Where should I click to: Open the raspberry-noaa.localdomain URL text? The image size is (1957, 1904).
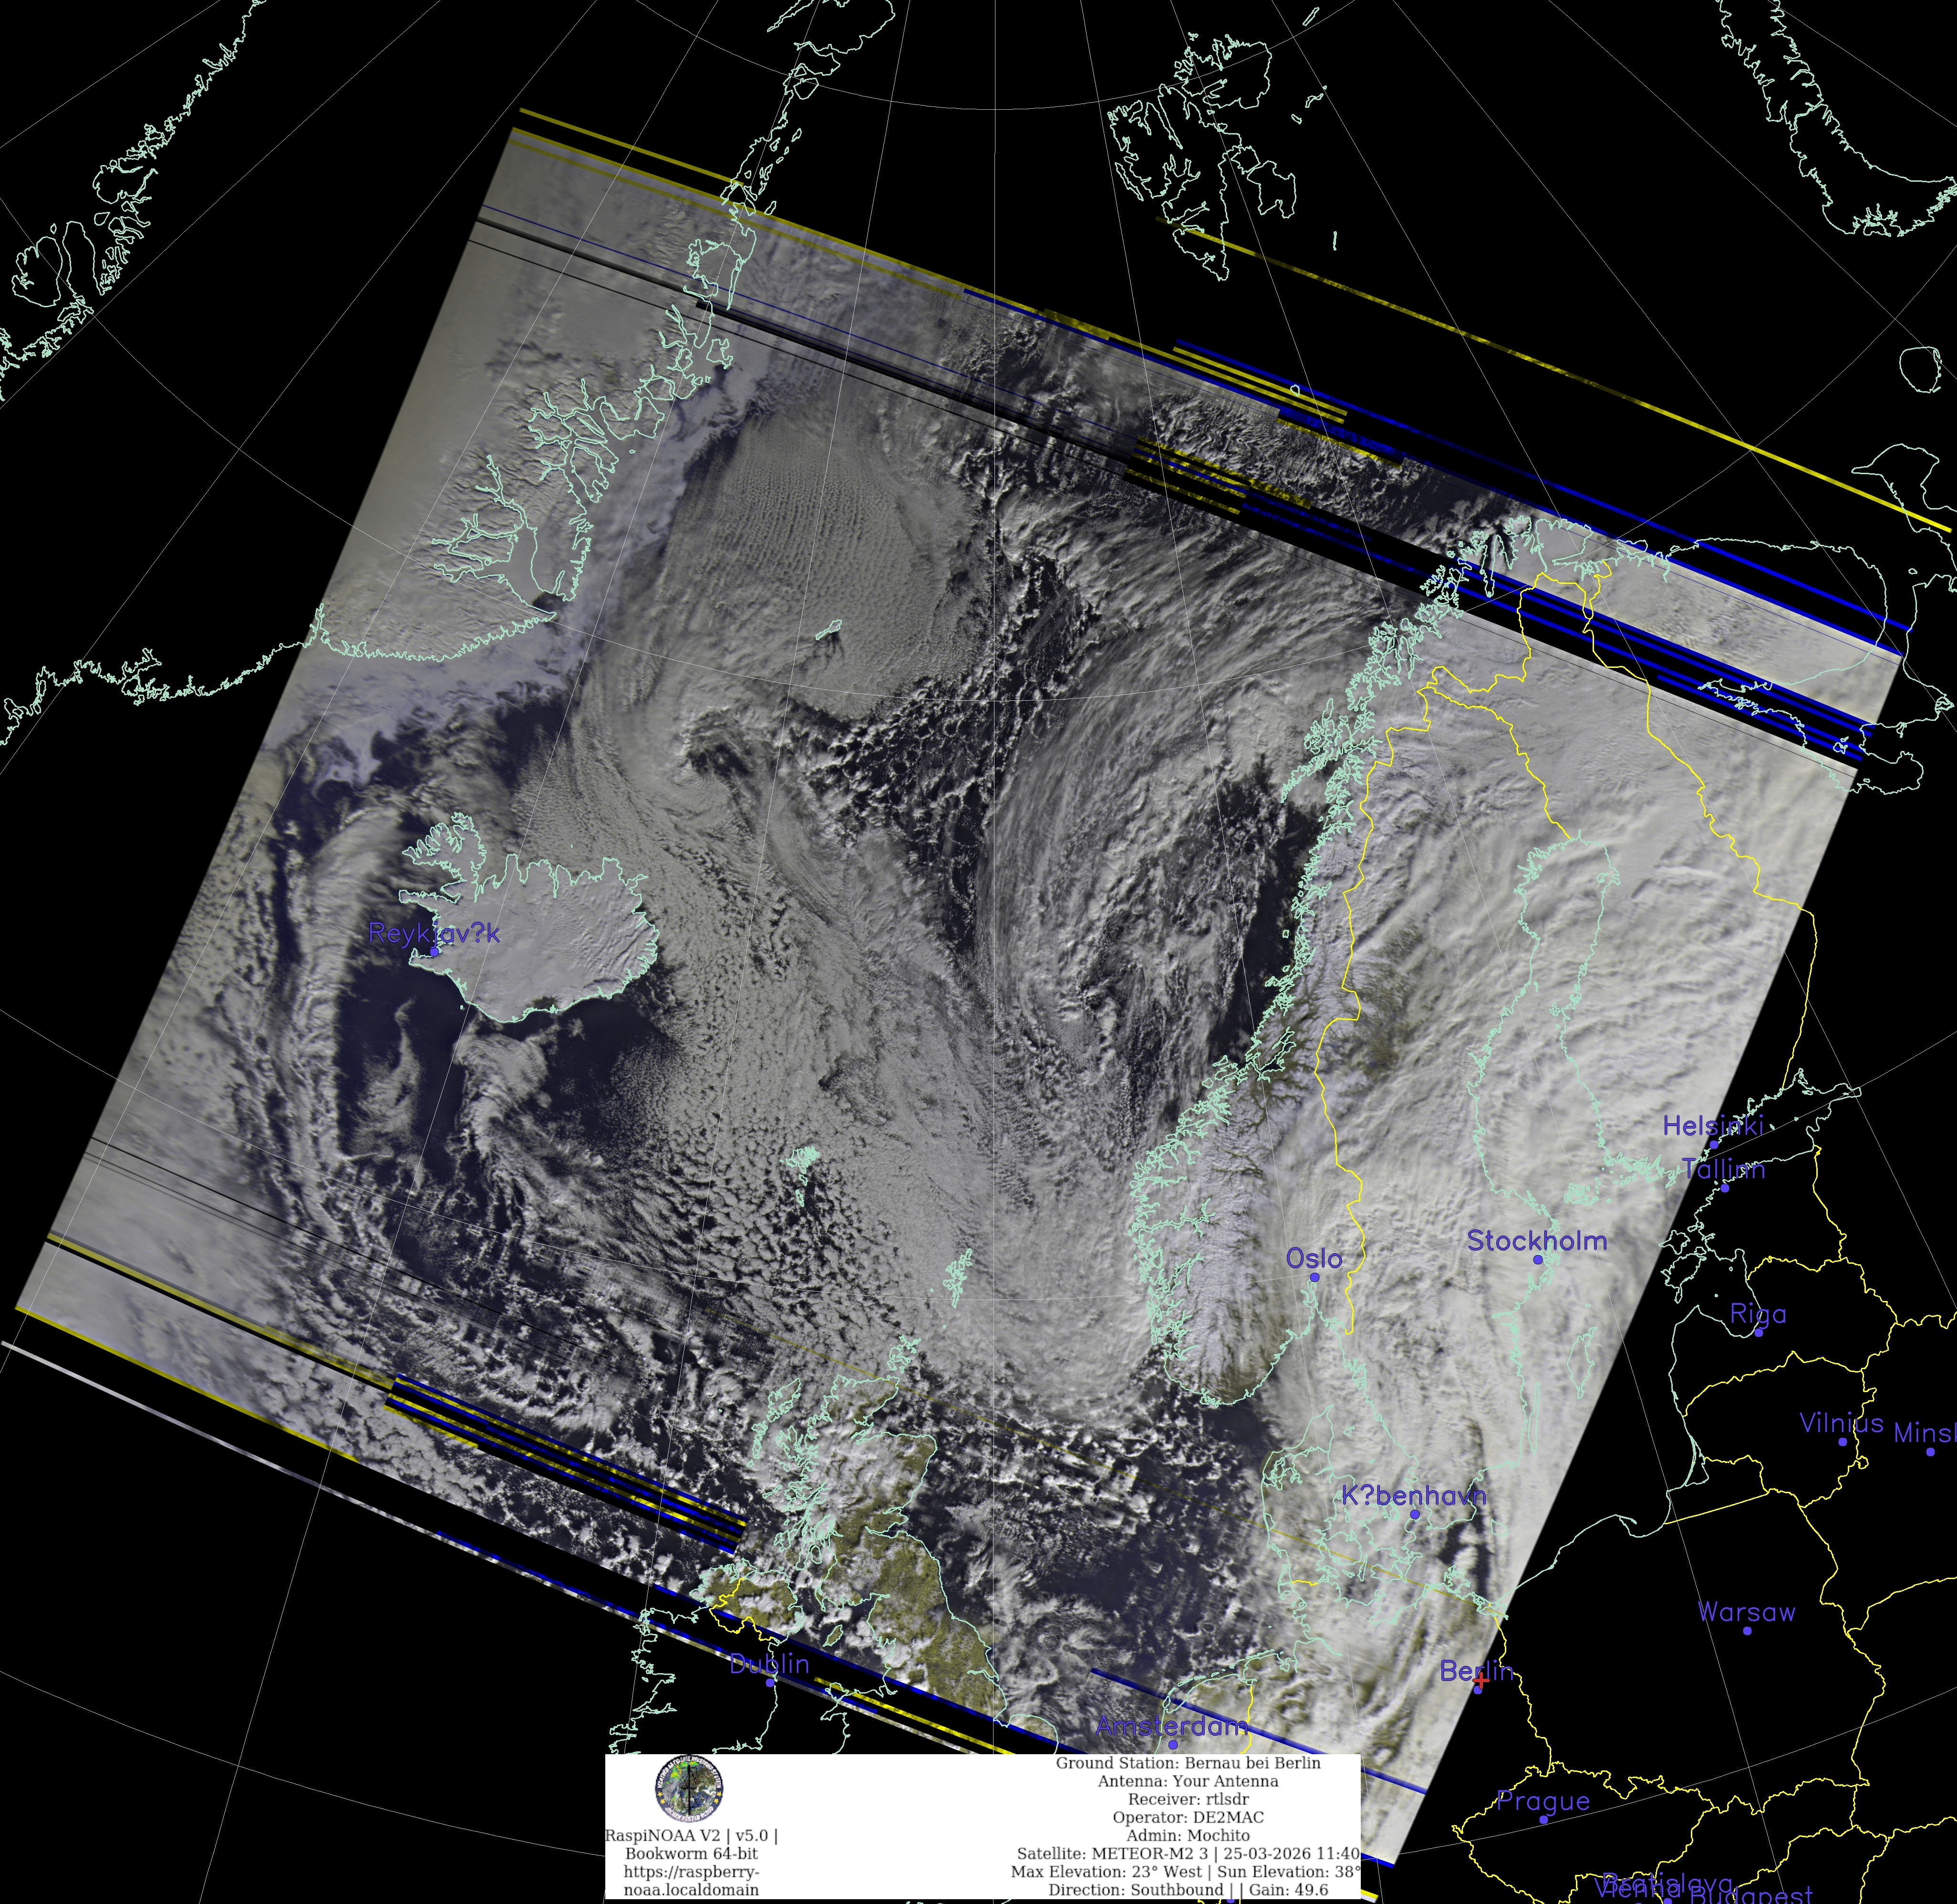pyautogui.click(x=690, y=1881)
